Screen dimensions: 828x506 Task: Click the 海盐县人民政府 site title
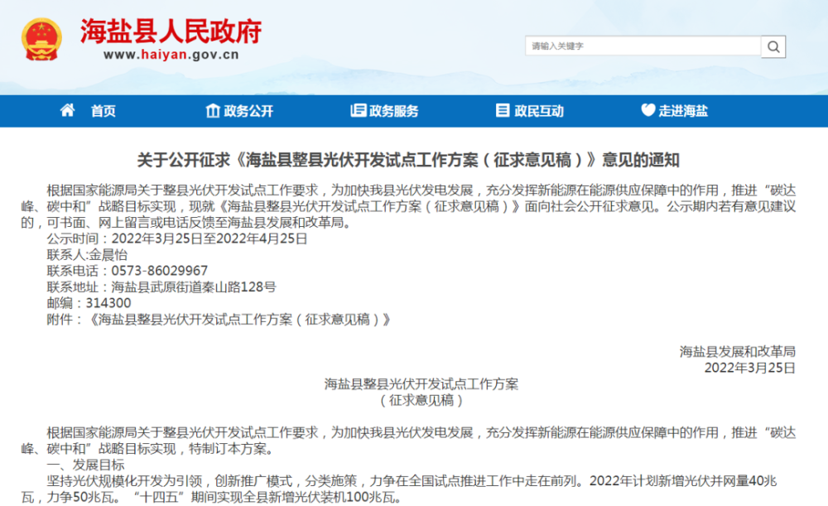click(171, 31)
